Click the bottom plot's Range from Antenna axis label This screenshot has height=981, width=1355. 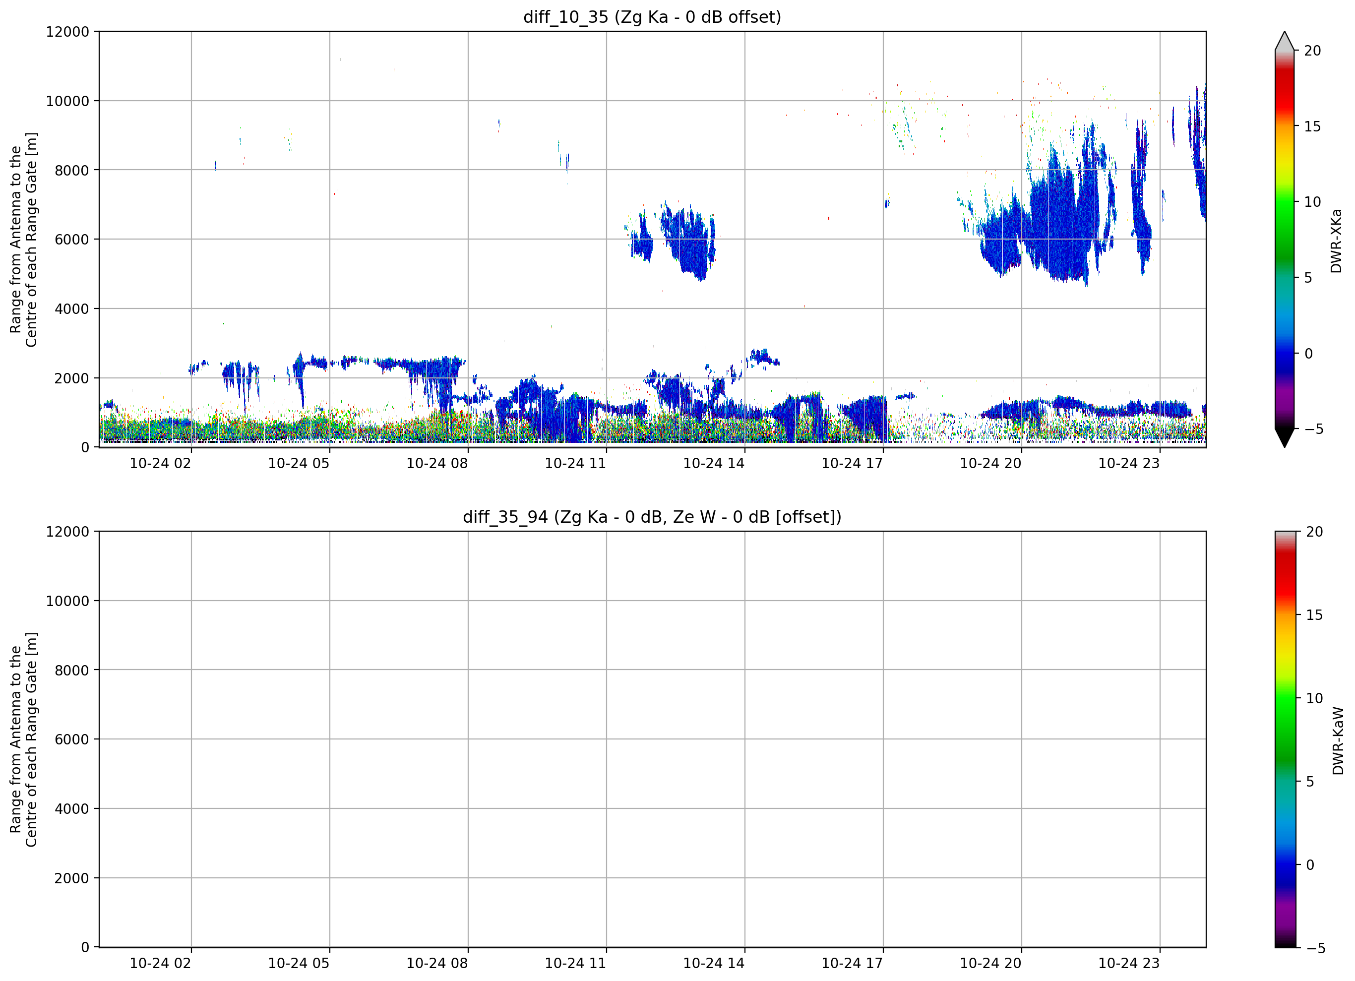coord(23,739)
